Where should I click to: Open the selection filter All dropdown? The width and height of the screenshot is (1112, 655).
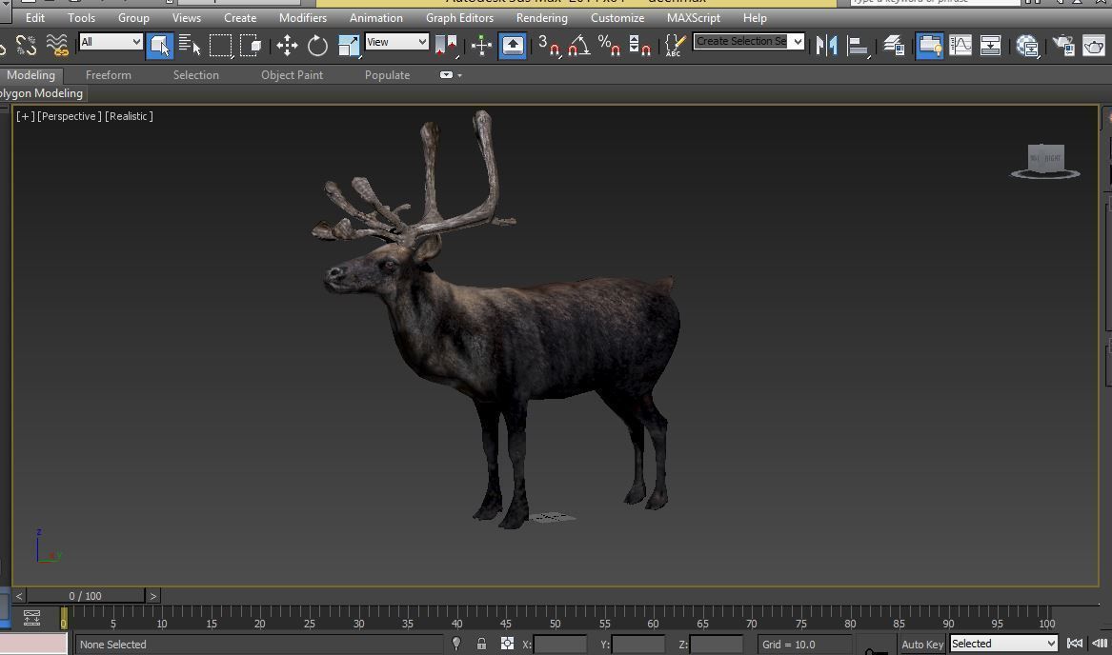111,42
